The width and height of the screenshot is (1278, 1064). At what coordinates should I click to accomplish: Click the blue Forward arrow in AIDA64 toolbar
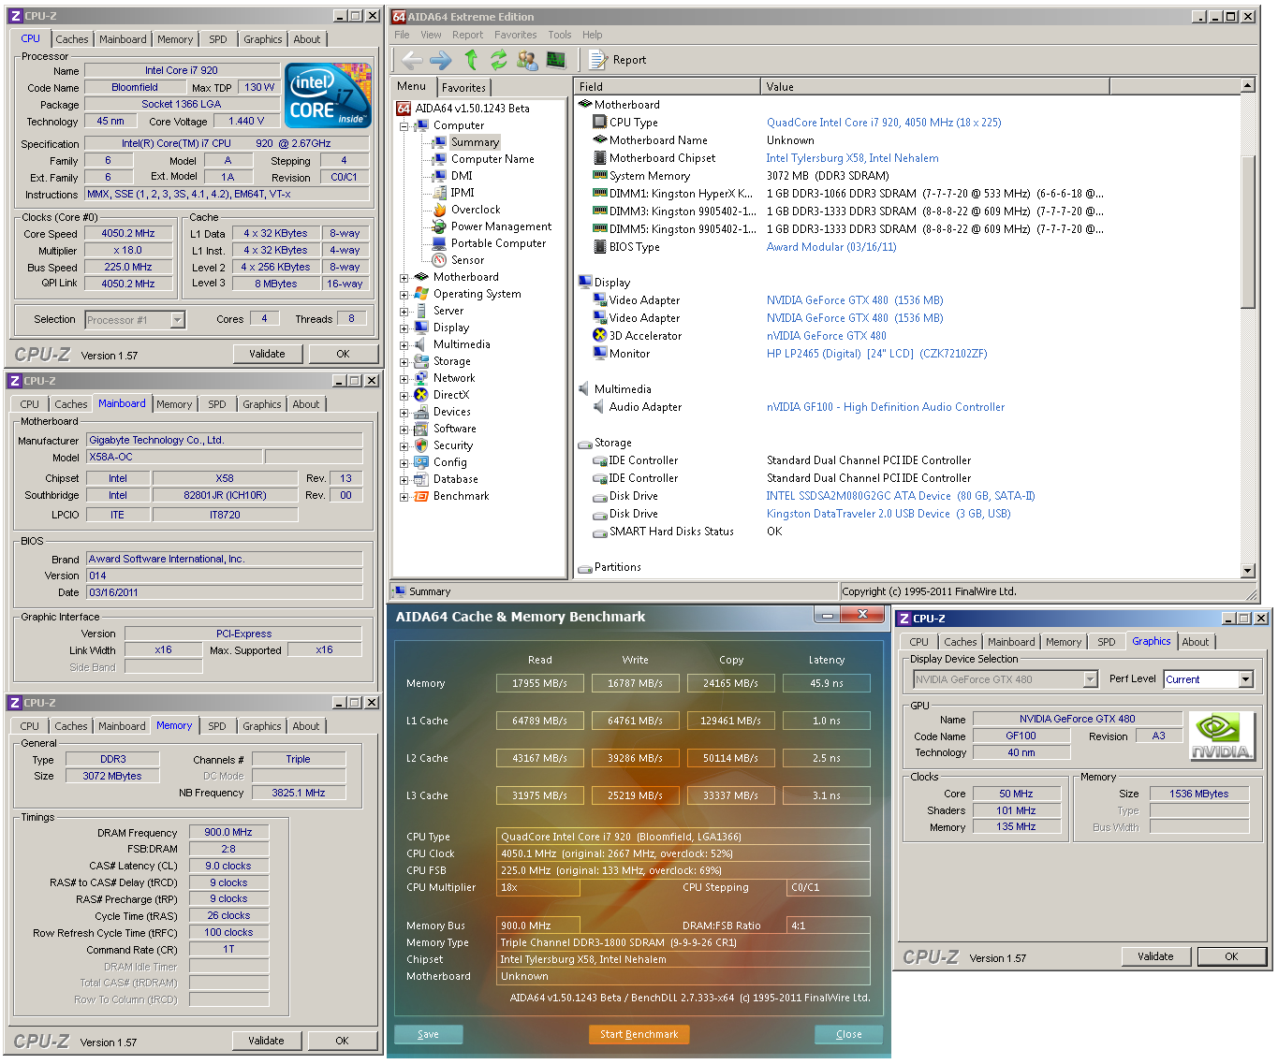441,60
